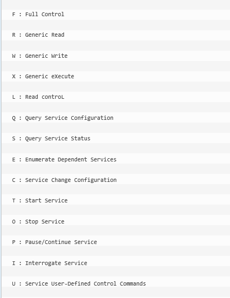
Task: Click 'C : Service Change Configuration' row
Action: pyautogui.click(x=116, y=180)
